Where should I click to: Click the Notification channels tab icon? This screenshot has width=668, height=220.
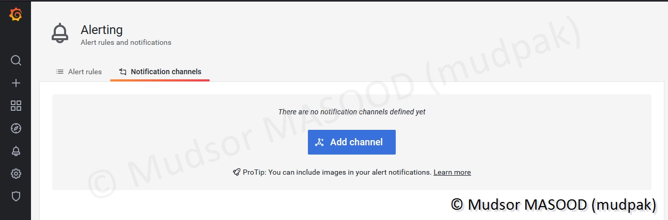122,72
